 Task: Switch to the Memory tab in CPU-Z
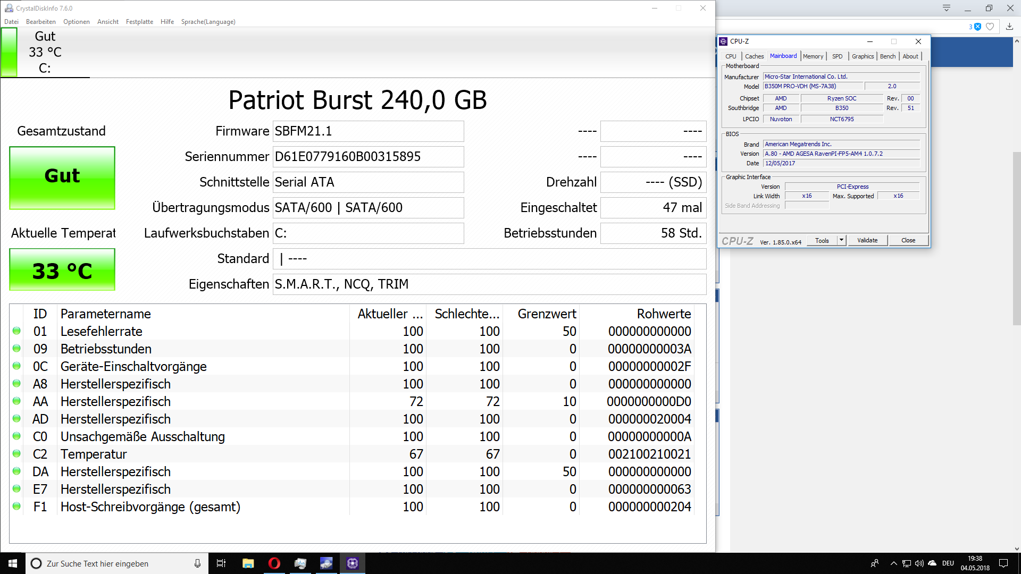click(x=813, y=56)
